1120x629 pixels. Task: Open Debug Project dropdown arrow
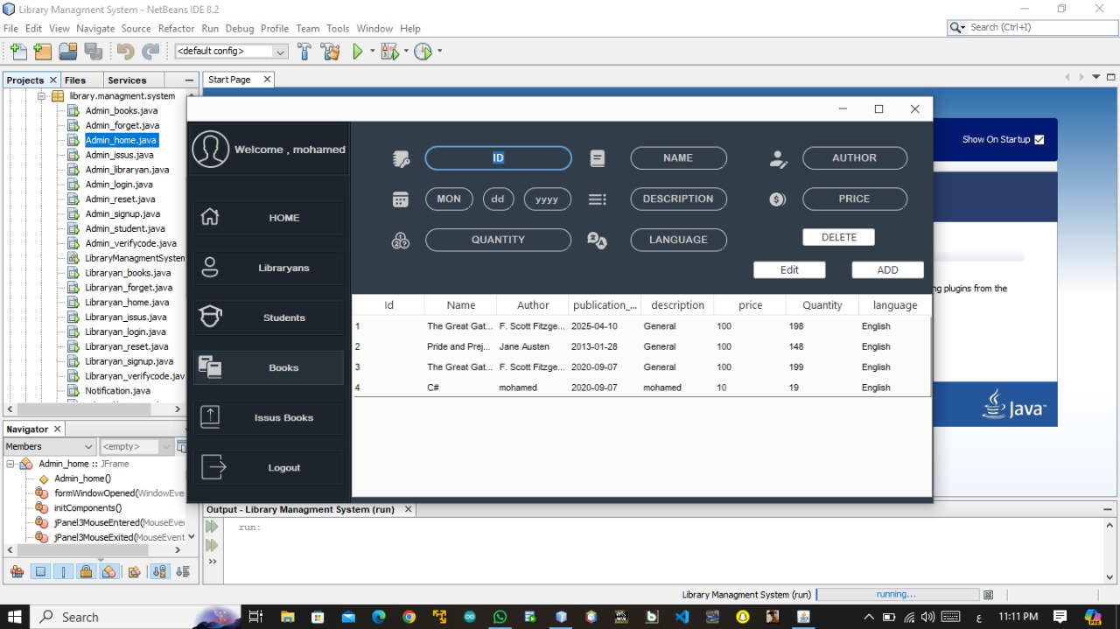pyautogui.click(x=406, y=52)
